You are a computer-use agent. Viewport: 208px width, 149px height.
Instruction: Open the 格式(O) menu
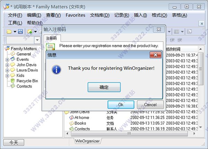(x=159, y=15)
